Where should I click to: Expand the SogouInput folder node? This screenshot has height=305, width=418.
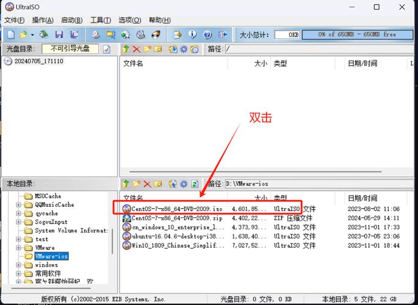coord(18,222)
